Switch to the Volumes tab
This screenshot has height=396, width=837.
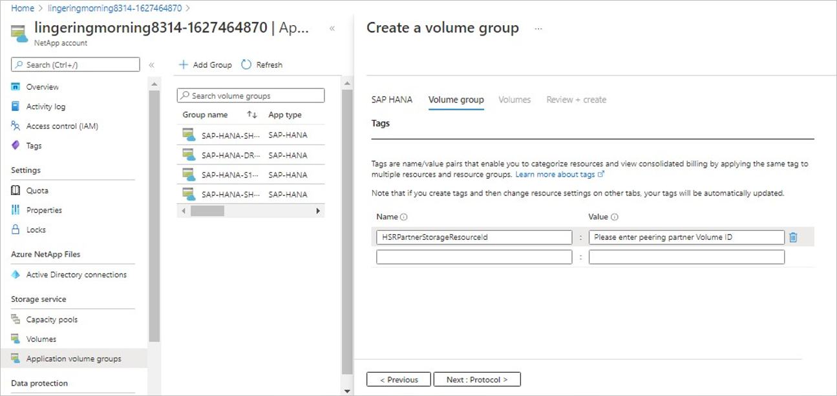coord(514,100)
